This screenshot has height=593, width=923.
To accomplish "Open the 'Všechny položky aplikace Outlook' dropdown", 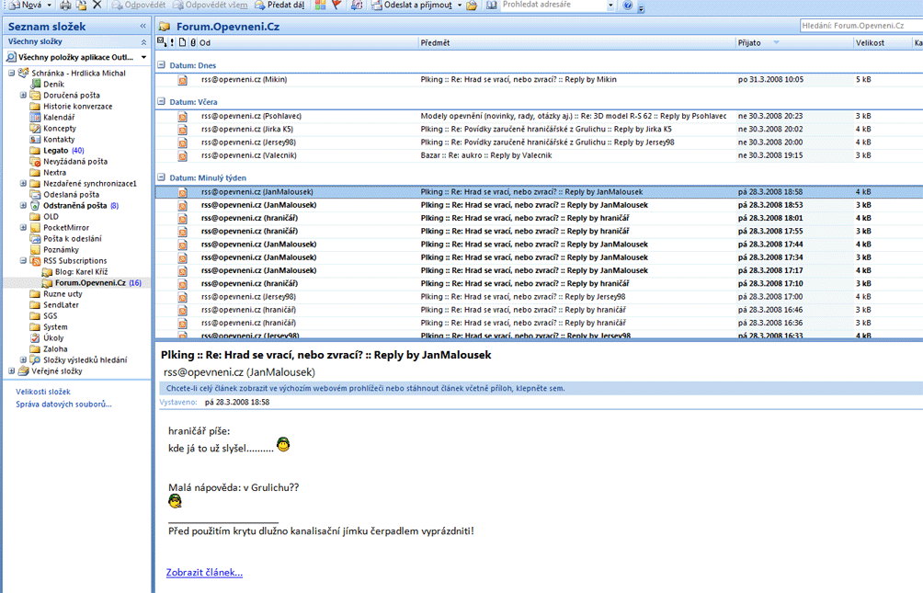I will point(143,57).
